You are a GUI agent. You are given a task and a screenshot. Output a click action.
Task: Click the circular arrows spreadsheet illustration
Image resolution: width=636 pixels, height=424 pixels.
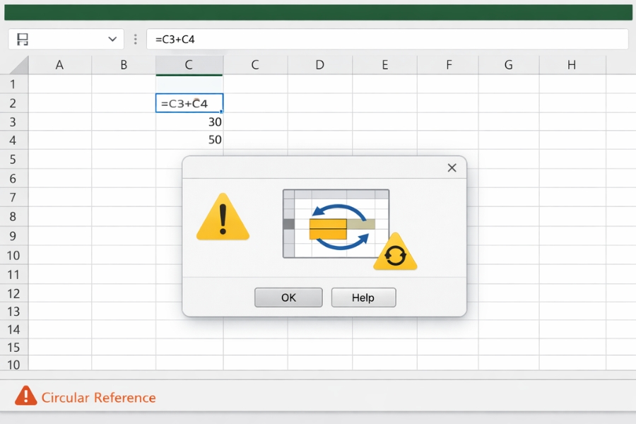(x=336, y=221)
